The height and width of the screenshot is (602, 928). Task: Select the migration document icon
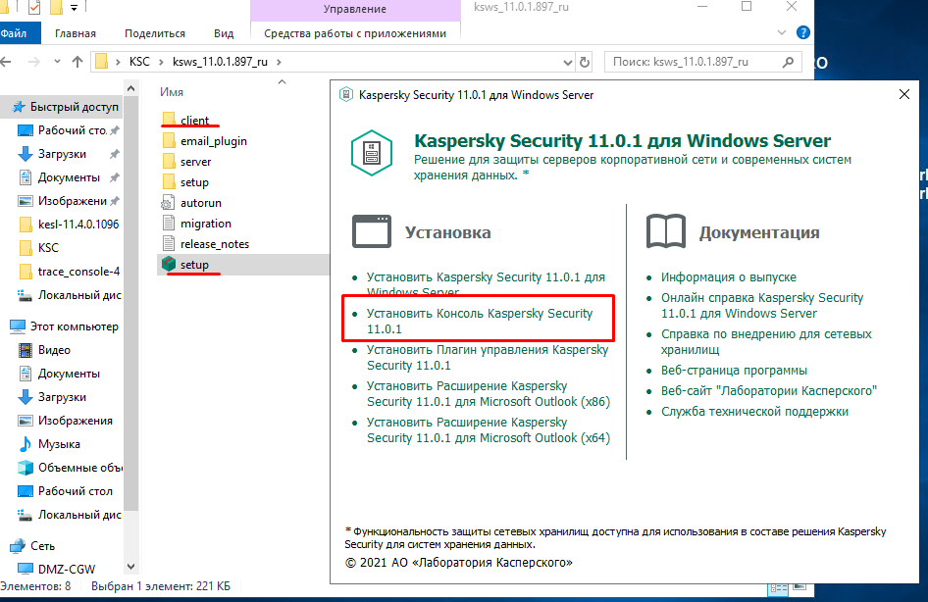169,224
